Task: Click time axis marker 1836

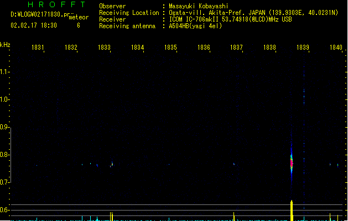Action: coord(204,48)
